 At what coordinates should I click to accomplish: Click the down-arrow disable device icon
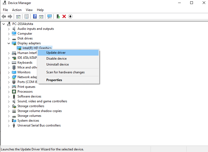[70, 17]
